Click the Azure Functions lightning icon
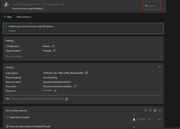 pyautogui.click(x=6, y=5)
